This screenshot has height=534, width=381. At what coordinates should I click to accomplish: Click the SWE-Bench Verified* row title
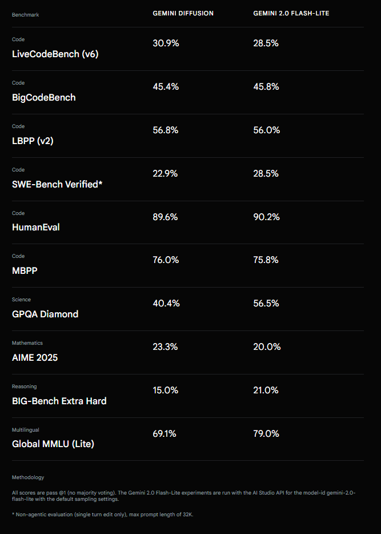point(57,184)
